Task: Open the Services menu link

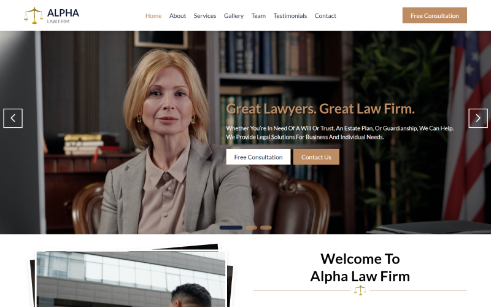Action: [205, 16]
